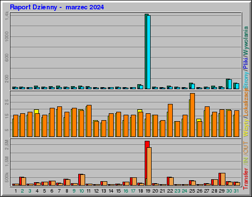
Task: Click the 'Wizyty' legend label
Action: tap(246, 128)
